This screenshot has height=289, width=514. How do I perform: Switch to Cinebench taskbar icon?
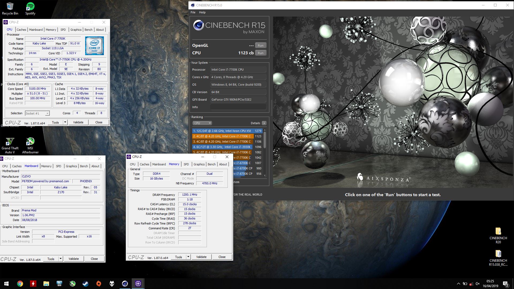(125, 284)
